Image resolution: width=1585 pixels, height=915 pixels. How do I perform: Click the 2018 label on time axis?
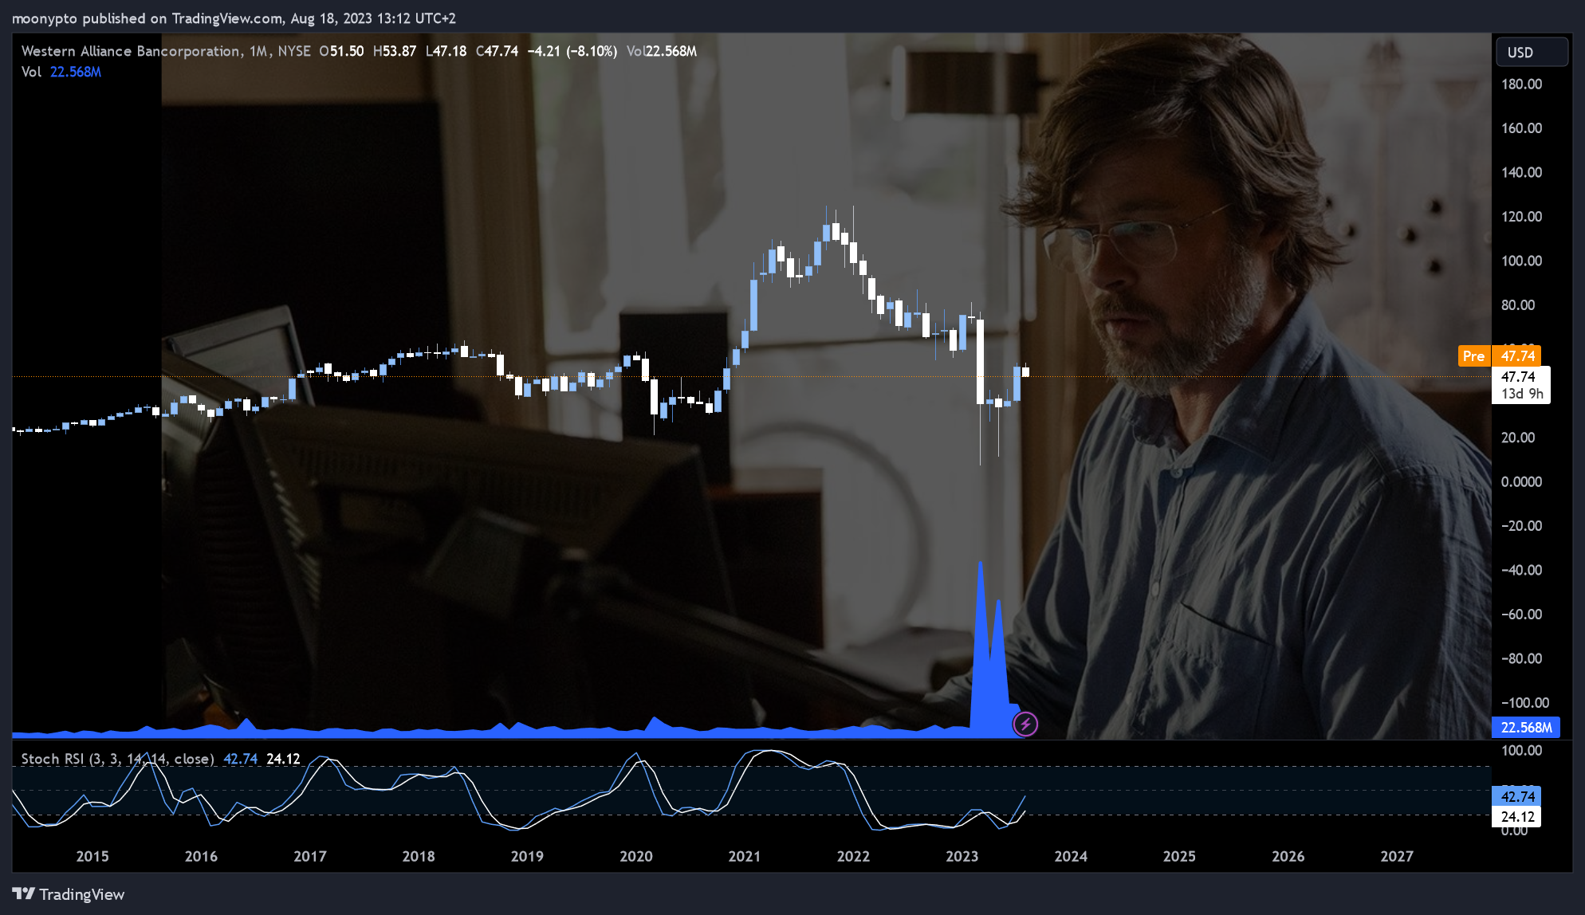tap(419, 856)
